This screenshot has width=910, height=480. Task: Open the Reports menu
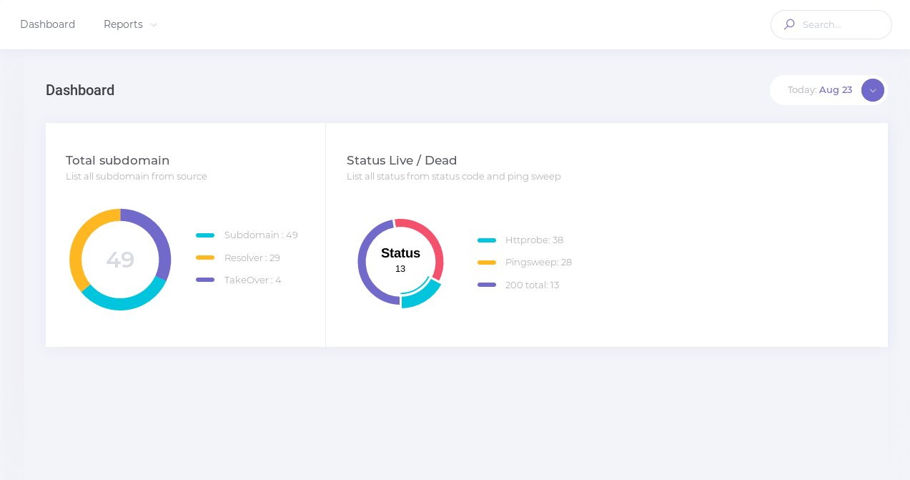click(123, 24)
